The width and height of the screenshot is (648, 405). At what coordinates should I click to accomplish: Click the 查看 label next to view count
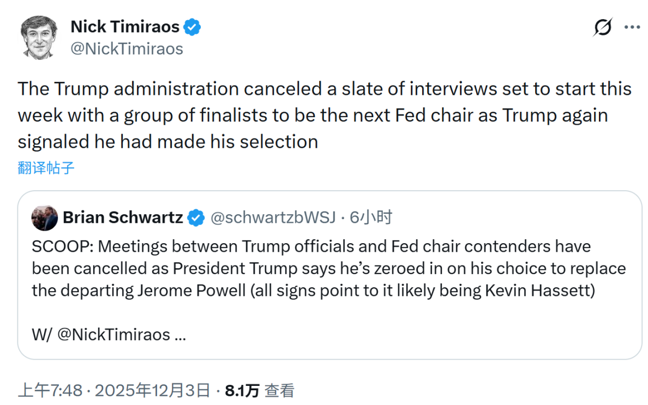coord(280,390)
